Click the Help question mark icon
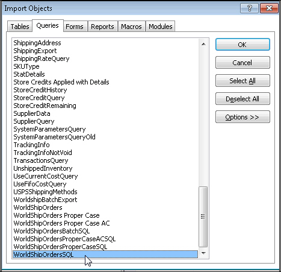This screenshot has height=272, width=281. point(249,8)
